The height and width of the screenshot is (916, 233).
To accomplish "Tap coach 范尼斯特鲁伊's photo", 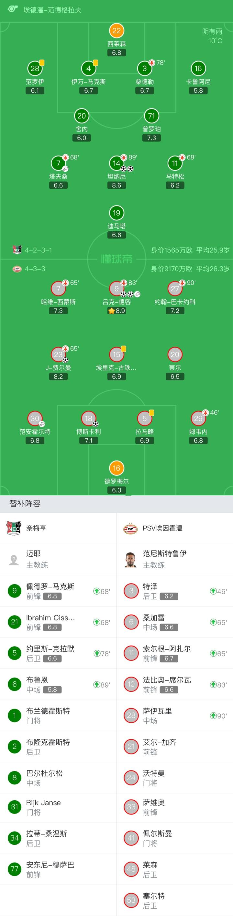I will click(x=131, y=559).
